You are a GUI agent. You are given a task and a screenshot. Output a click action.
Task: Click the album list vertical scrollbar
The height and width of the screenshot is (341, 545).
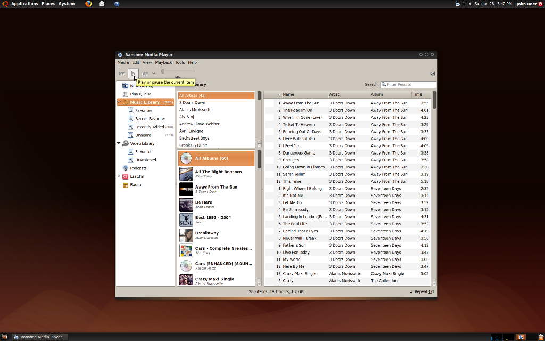coord(259,218)
